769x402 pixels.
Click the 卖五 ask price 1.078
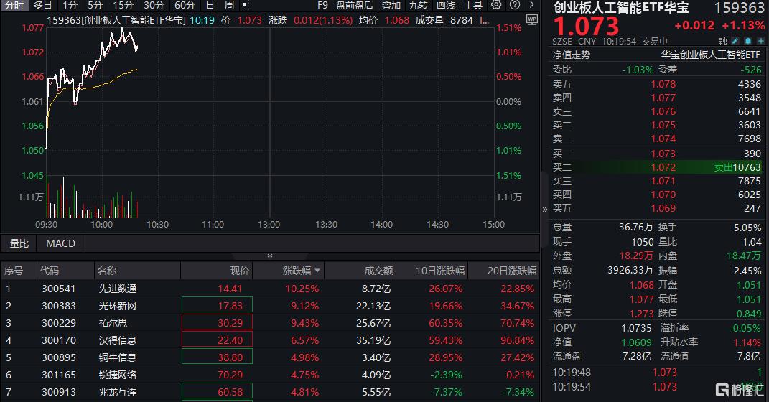pos(663,84)
